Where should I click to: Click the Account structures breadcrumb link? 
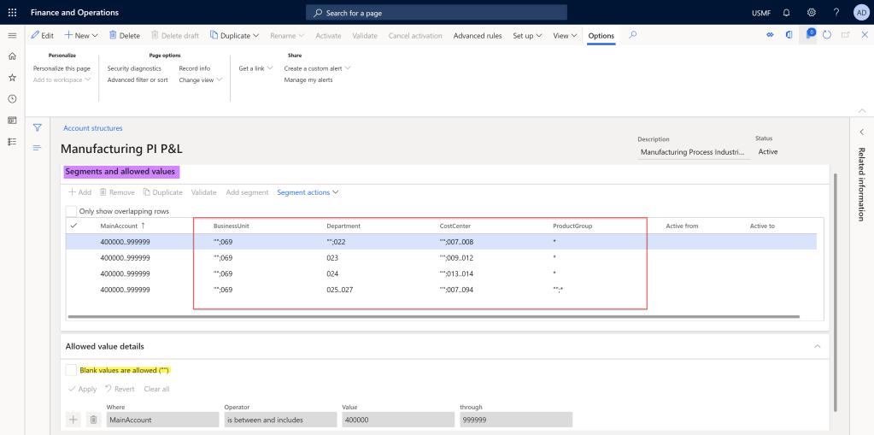(92, 128)
